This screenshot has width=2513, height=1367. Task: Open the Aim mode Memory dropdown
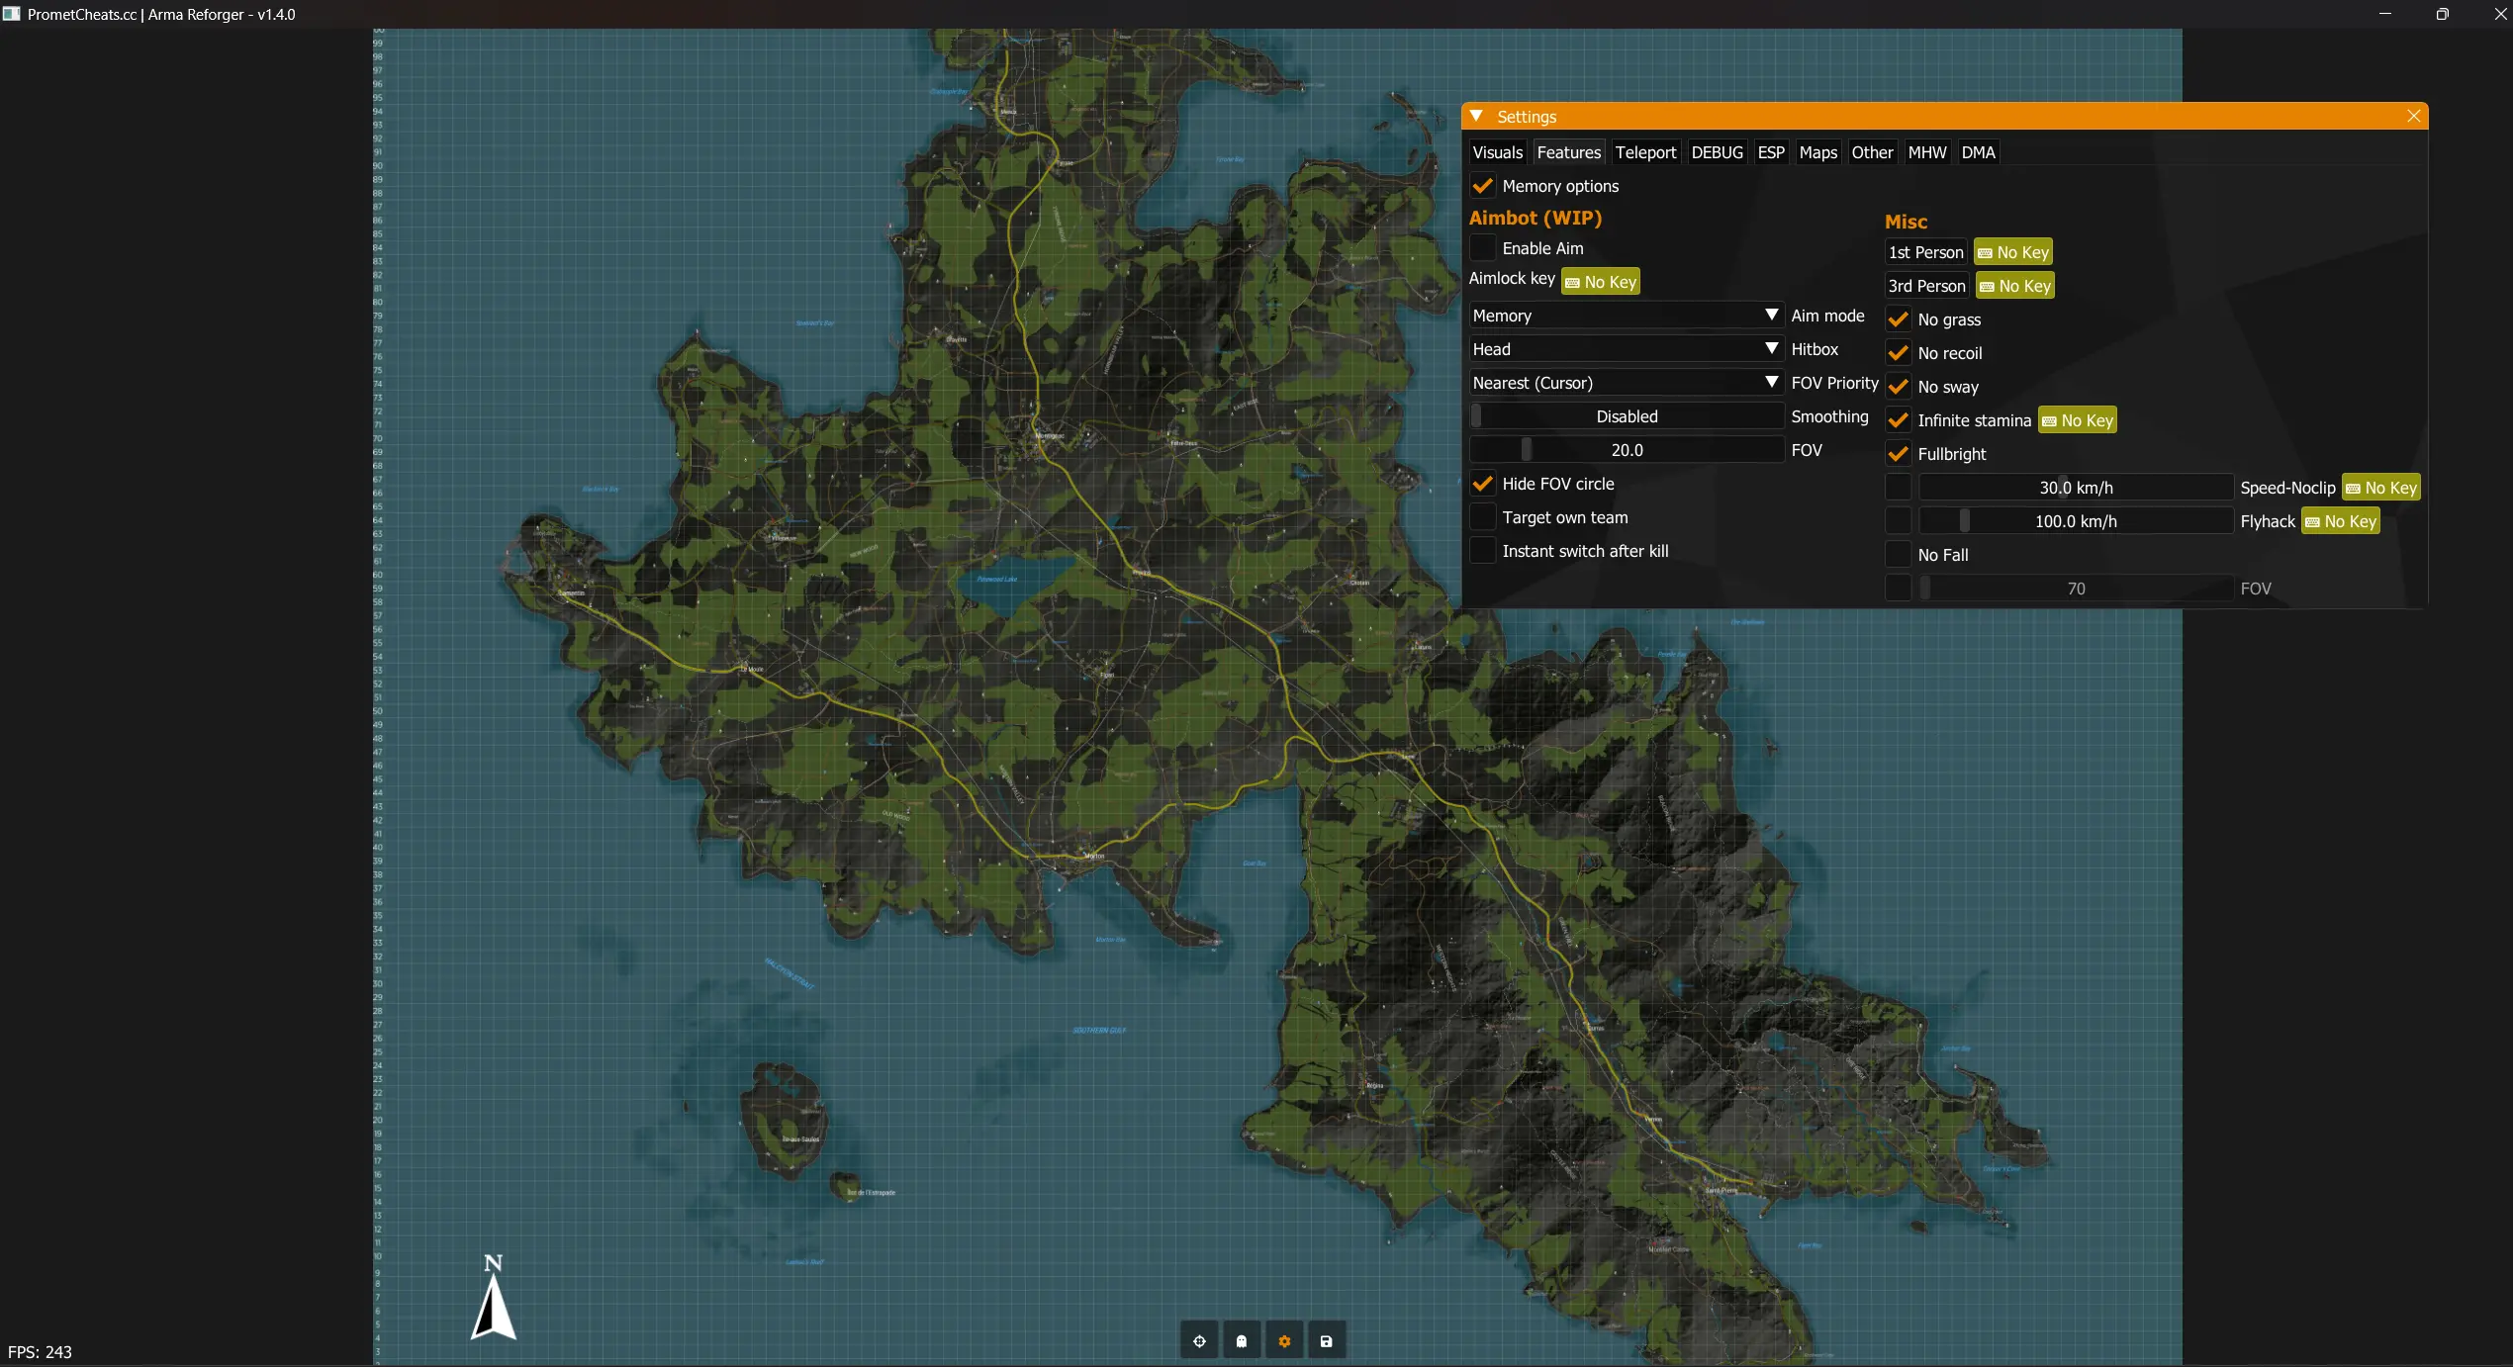click(1626, 316)
